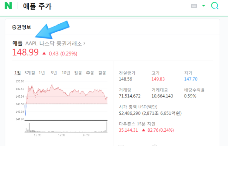
Task: Select the 1일 chart tab
Action: tap(18, 73)
